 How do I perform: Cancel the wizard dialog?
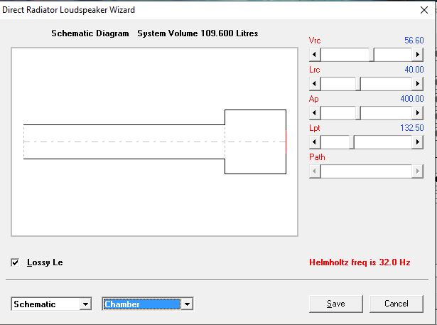(396, 304)
